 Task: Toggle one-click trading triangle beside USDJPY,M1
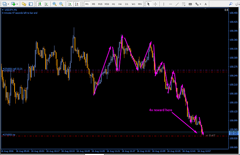[x=3, y=10]
